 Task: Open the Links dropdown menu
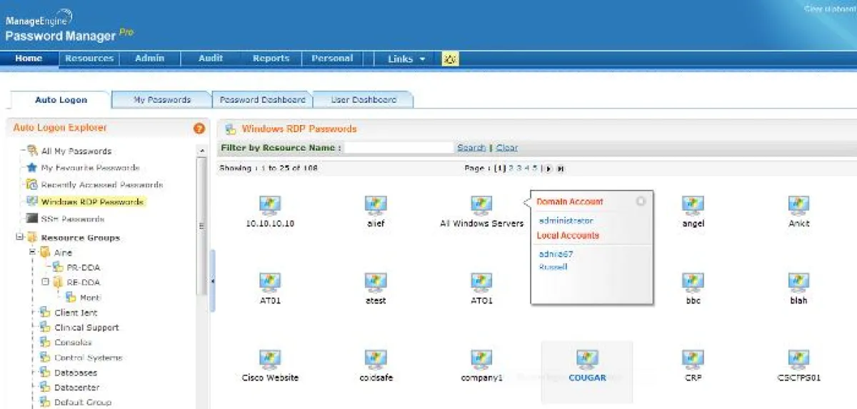click(x=406, y=59)
